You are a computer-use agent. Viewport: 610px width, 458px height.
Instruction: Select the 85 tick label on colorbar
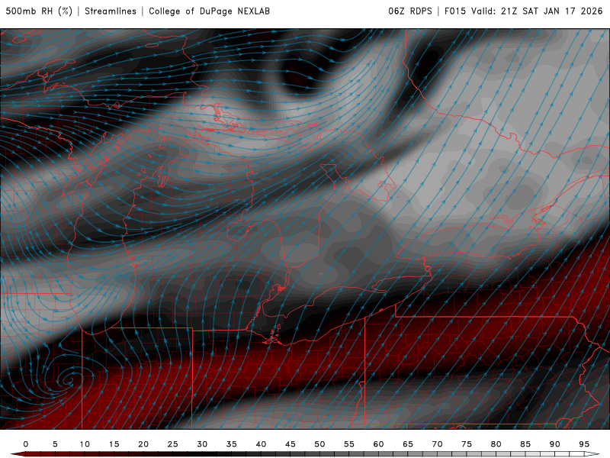click(525, 444)
